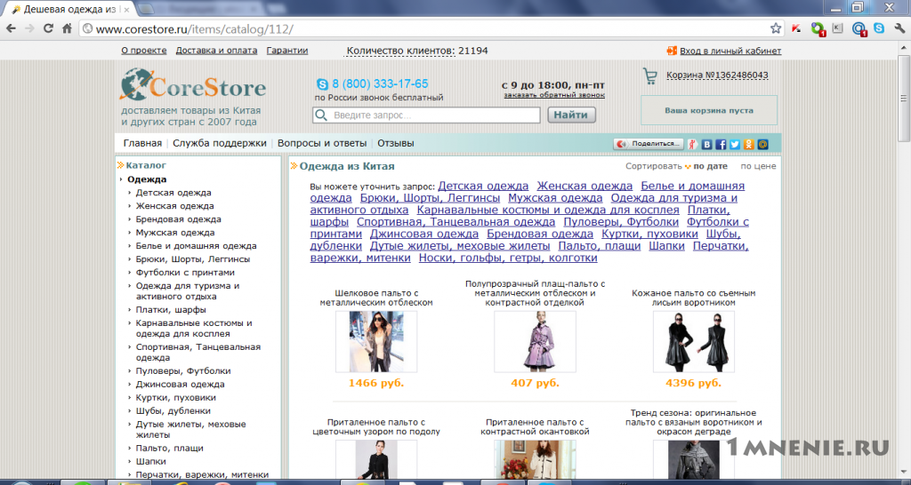Sort products по дате
The height and width of the screenshot is (485, 911).
[x=710, y=166]
